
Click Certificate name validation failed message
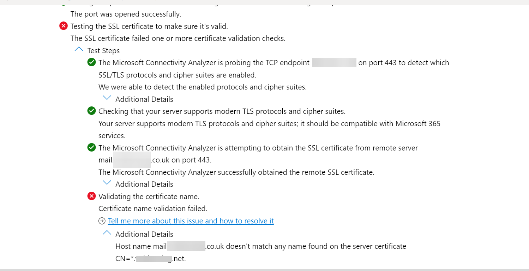153,209
